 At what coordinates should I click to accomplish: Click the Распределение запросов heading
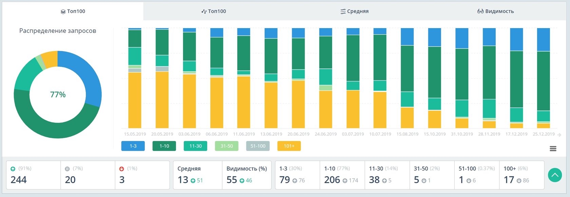pyautogui.click(x=58, y=31)
